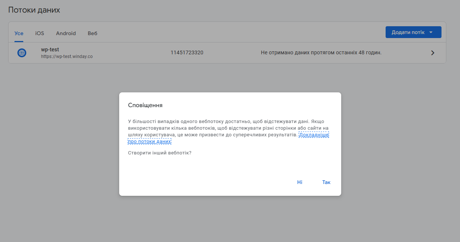Open wp-test stream details via the right chevron
This screenshot has height=242, width=460.
click(x=433, y=53)
